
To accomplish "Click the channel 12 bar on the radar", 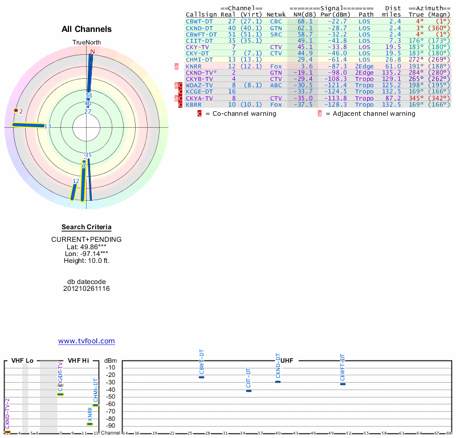I will pos(74,192).
